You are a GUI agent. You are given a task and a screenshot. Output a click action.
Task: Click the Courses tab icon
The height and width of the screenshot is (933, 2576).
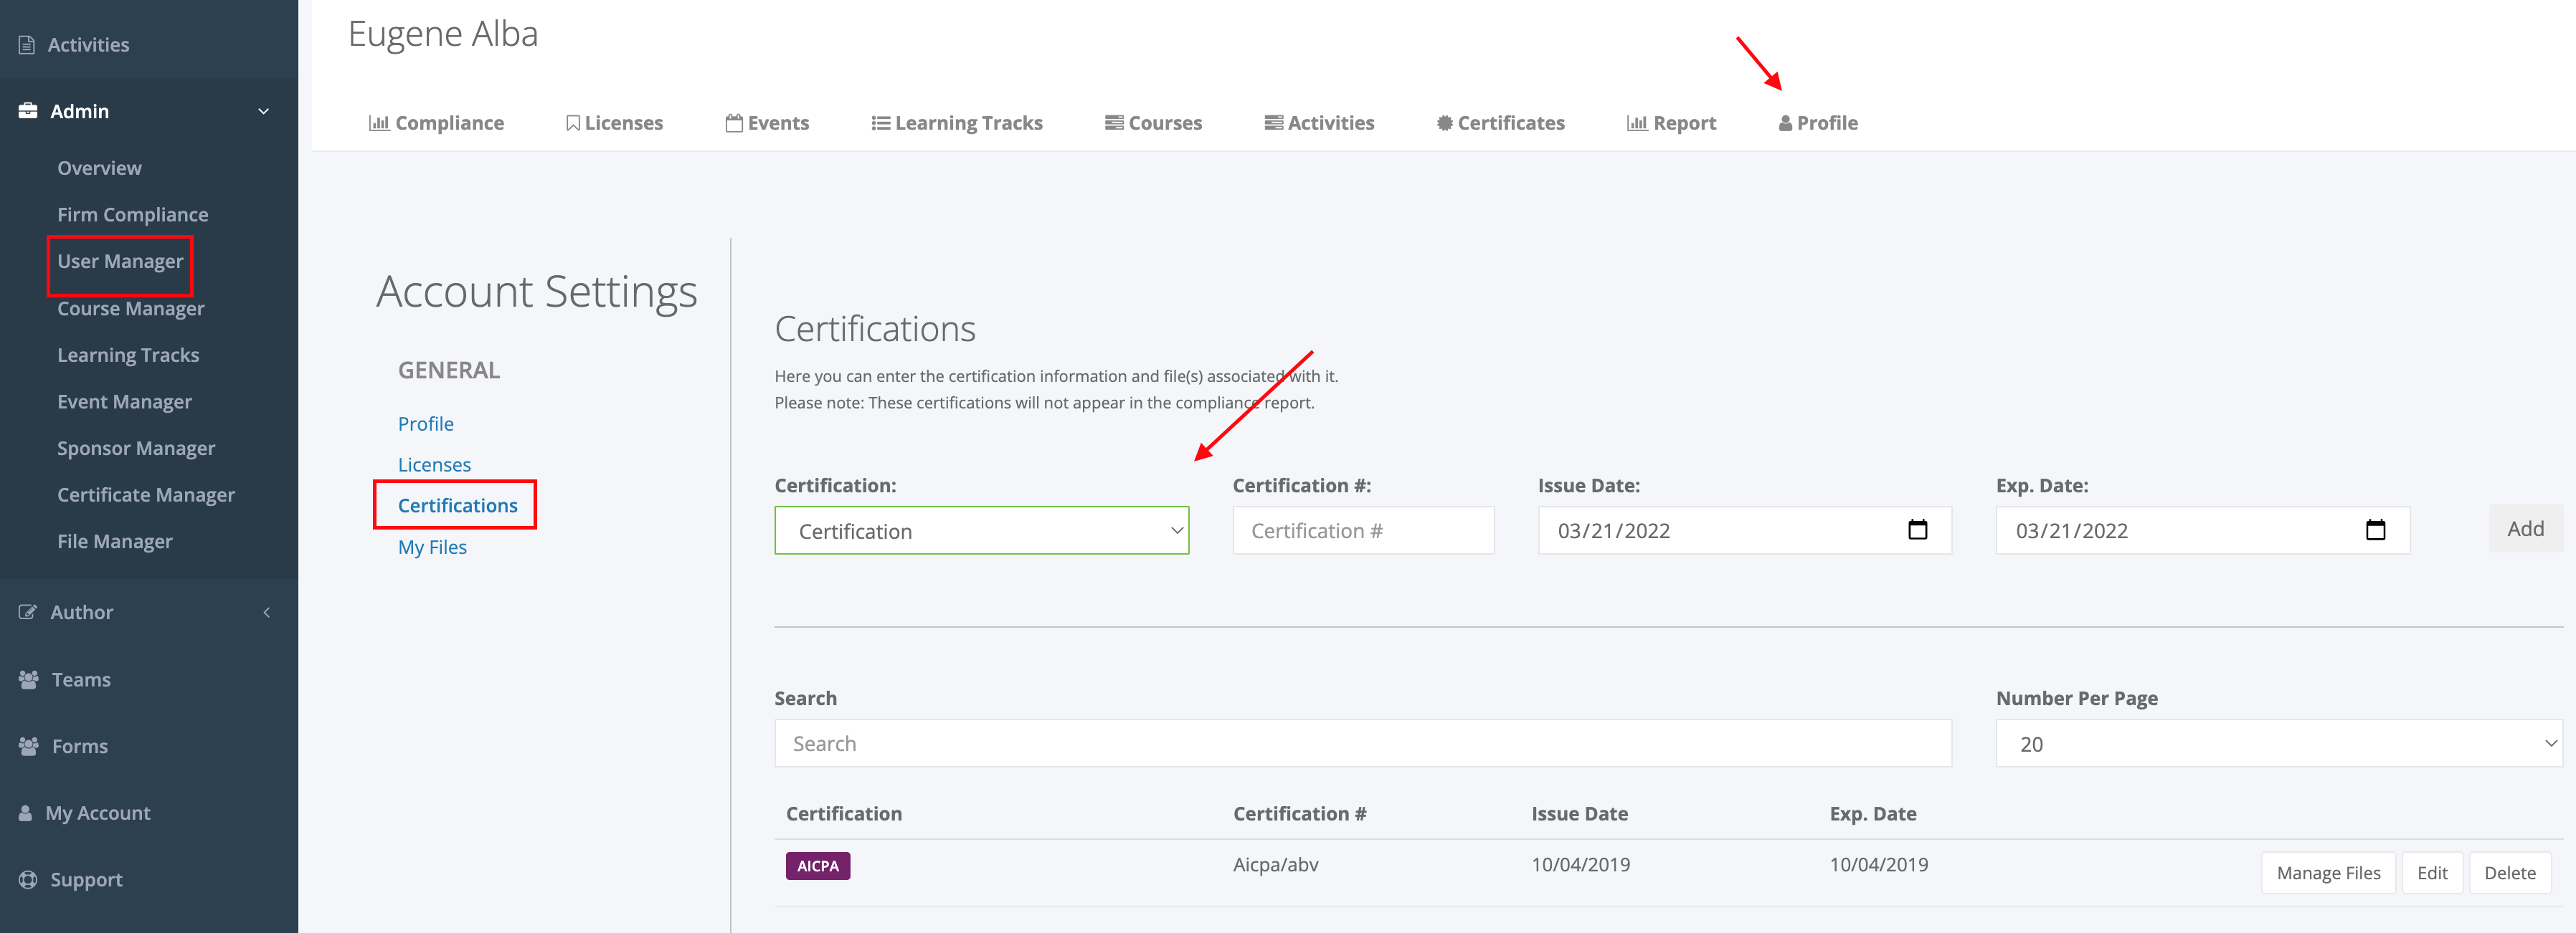1114,123
